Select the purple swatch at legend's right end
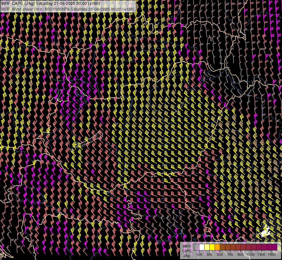 pos(275,247)
